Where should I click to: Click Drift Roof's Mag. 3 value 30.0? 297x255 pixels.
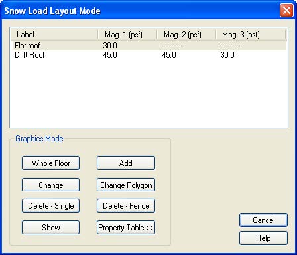pos(227,55)
